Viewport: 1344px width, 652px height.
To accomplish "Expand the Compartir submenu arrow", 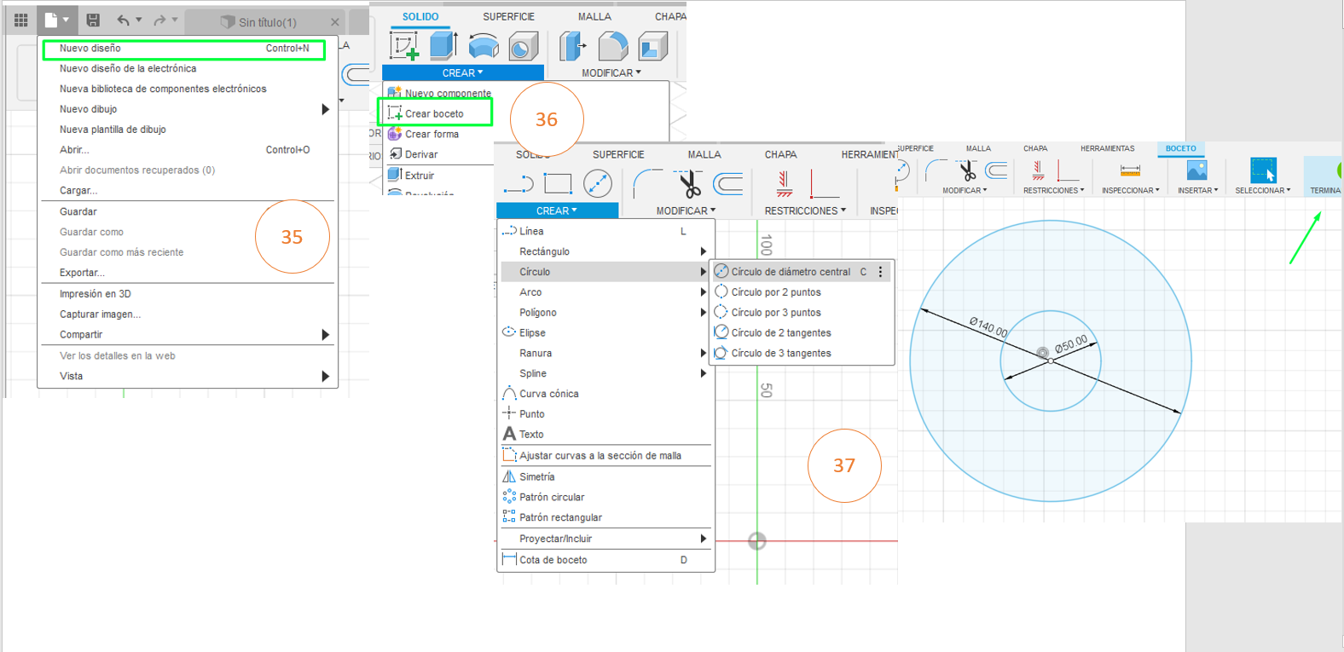I will tap(325, 335).
